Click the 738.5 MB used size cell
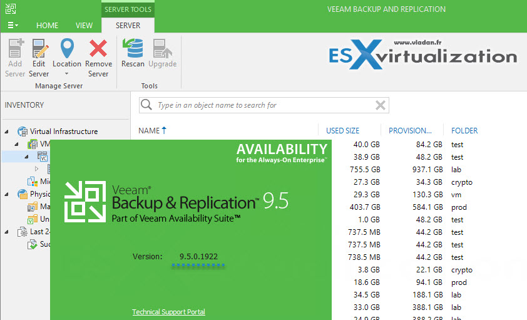Image resolution: width=527 pixels, height=320 pixels. (x=364, y=257)
